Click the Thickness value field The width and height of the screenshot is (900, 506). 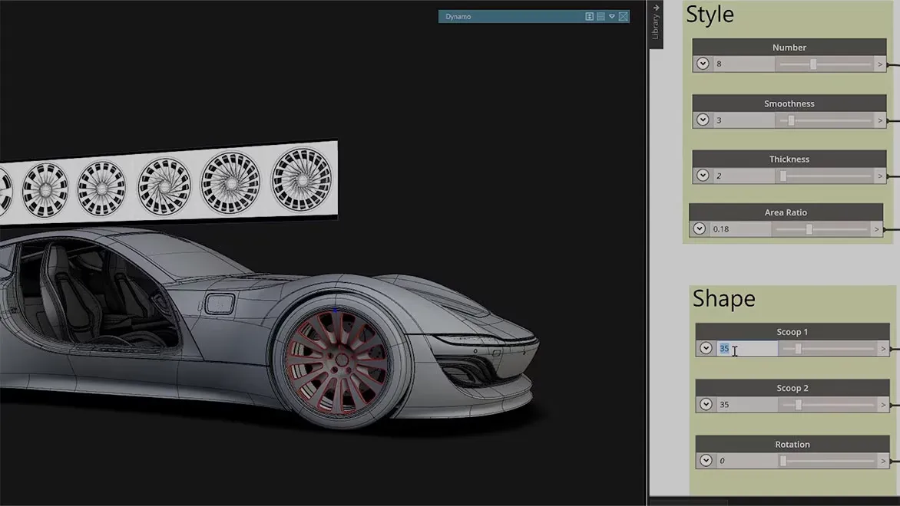pyautogui.click(x=743, y=176)
